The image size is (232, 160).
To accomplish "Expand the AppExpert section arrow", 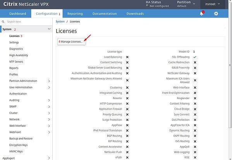I will pyautogui.click(x=49, y=158).
